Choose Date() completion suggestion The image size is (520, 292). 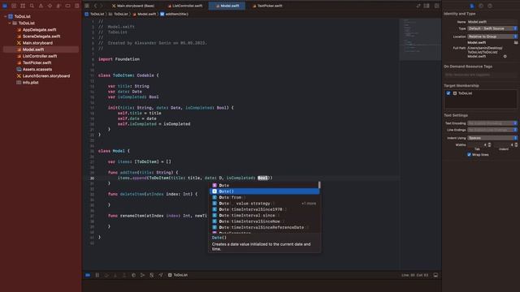265,191
